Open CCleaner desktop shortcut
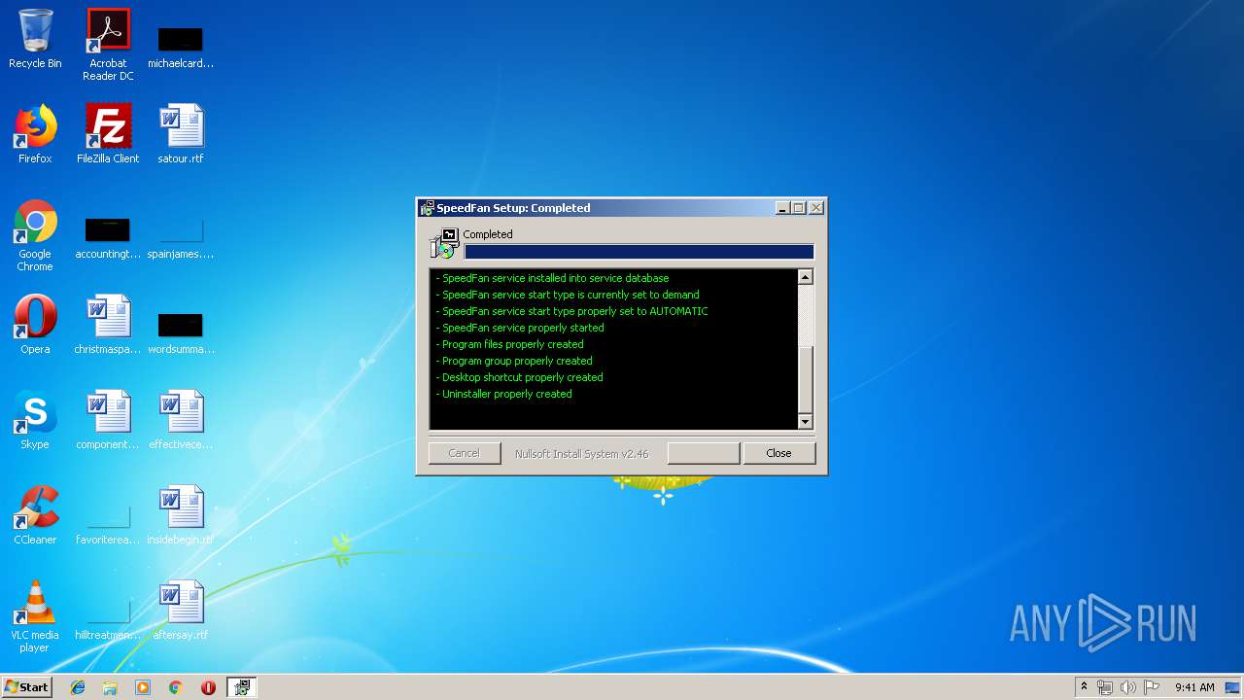1244x700 pixels. click(x=35, y=515)
